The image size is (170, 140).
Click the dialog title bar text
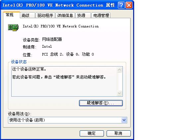click(59, 5)
